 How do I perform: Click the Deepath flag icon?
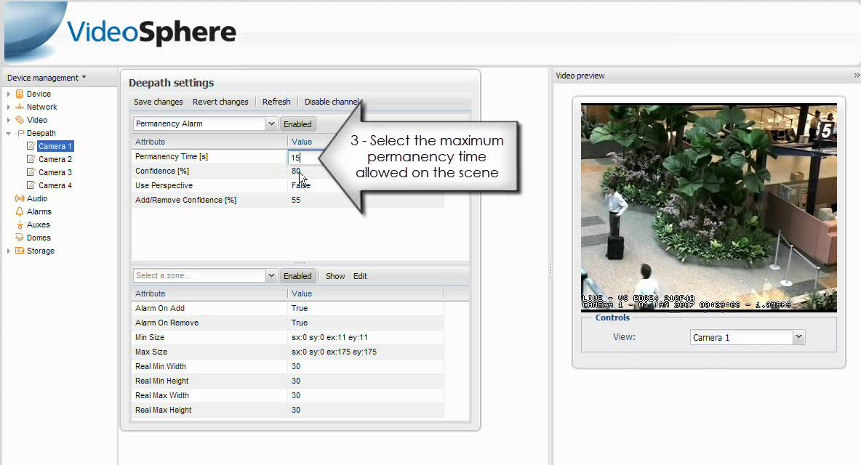click(19, 133)
